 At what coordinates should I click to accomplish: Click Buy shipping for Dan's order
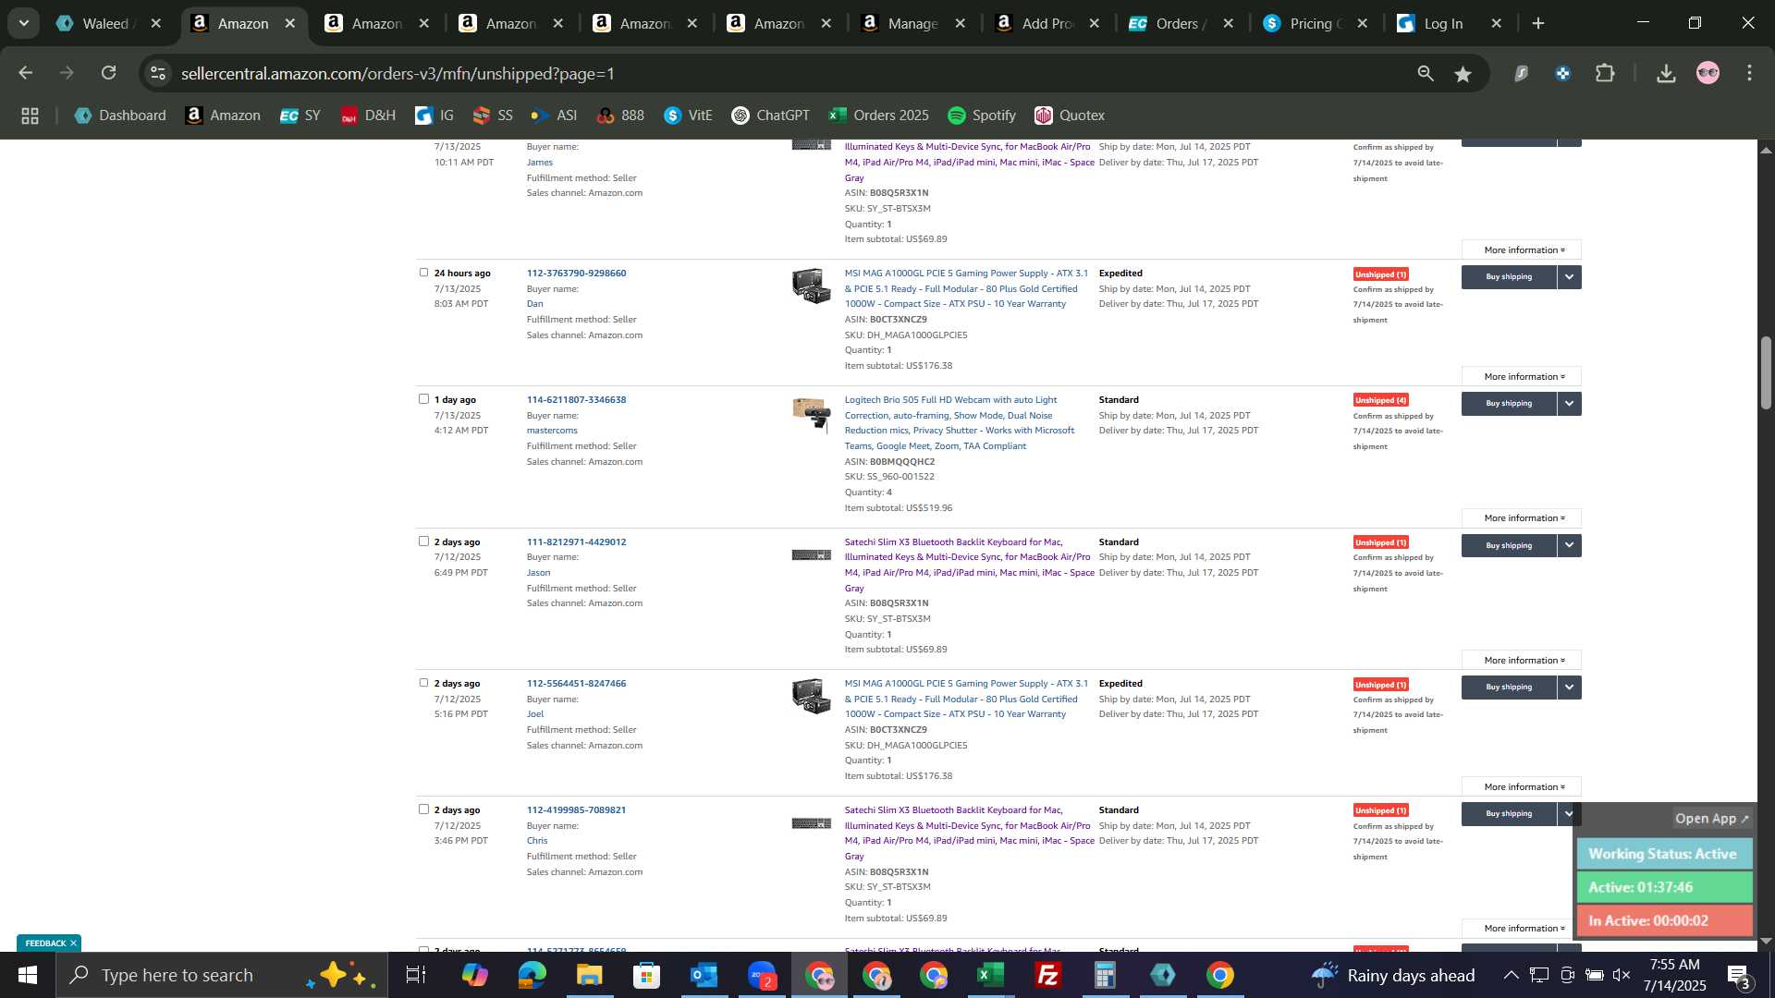tap(1509, 277)
